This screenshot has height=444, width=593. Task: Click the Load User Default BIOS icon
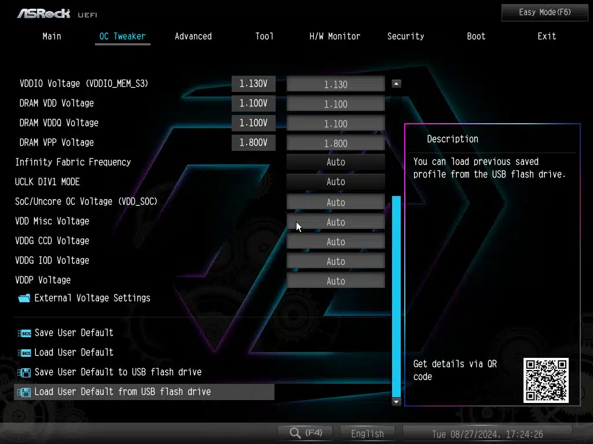(24, 353)
